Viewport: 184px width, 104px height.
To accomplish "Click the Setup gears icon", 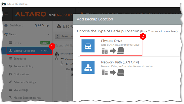I will [6, 34].
